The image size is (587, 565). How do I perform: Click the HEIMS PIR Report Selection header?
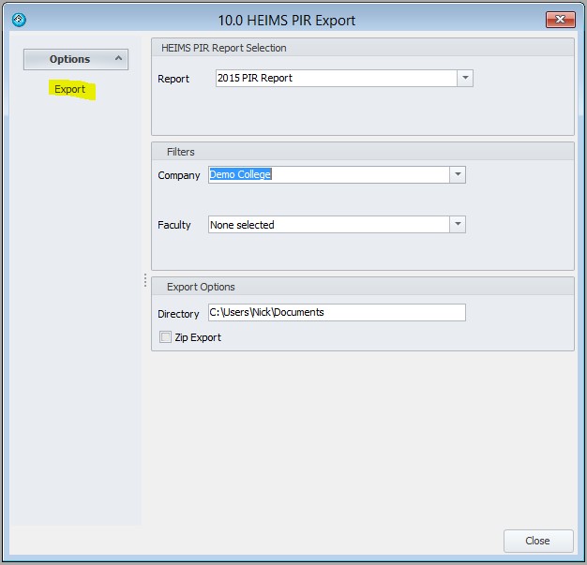coord(224,48)
